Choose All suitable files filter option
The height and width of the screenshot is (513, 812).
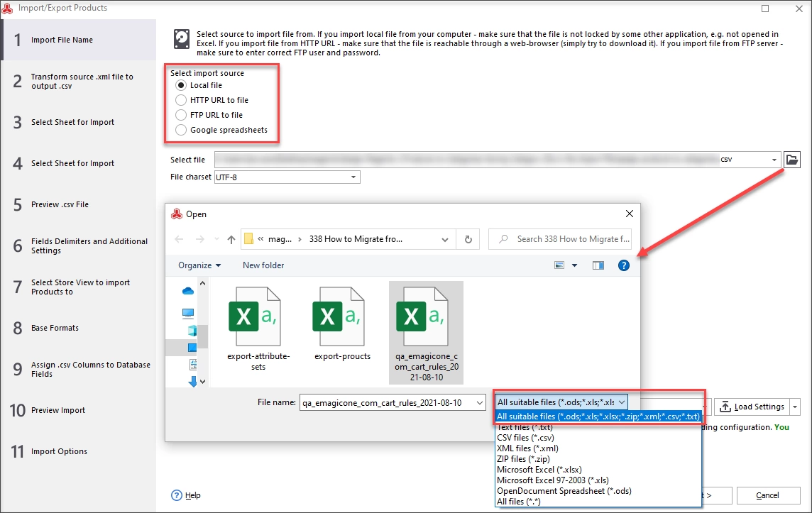(598, 417)
